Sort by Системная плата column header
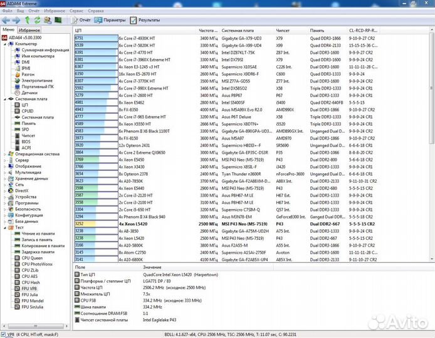Screen dimensions: 435x338 tap(247, 31)
